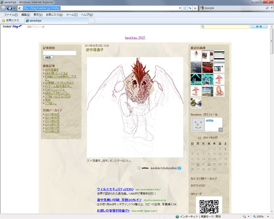Viewport: 274px width, 219px height.
Task: Click the blue search button beside yellow field
Action: click(x=259, y=27)
